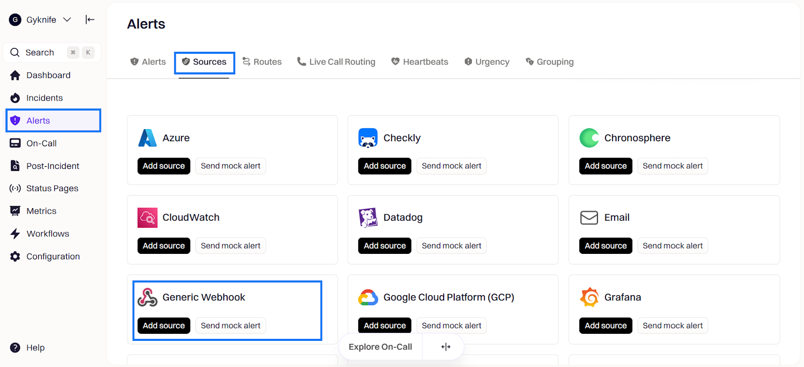Click the Azure logo icon

(x=147, y=138)
